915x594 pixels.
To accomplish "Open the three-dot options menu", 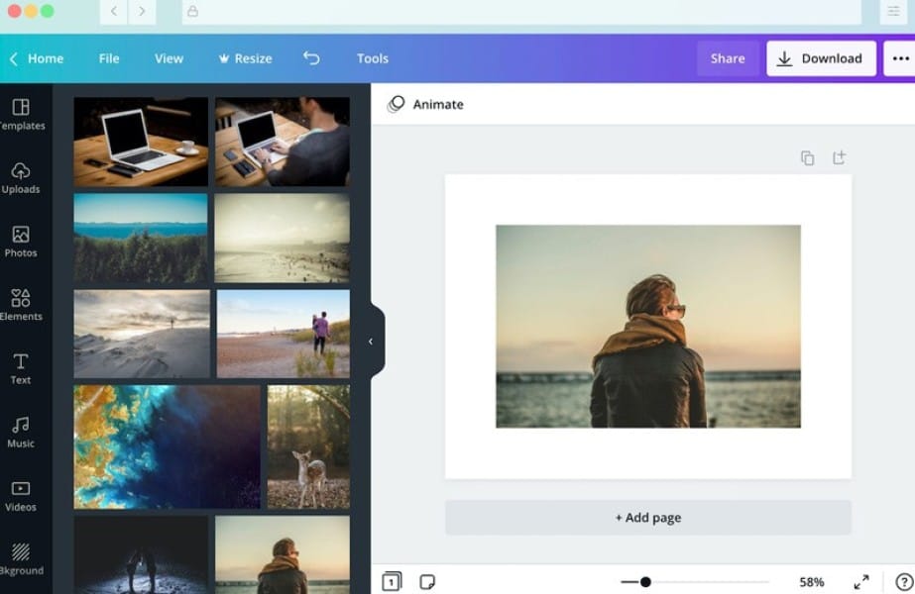I will (903, 58).
